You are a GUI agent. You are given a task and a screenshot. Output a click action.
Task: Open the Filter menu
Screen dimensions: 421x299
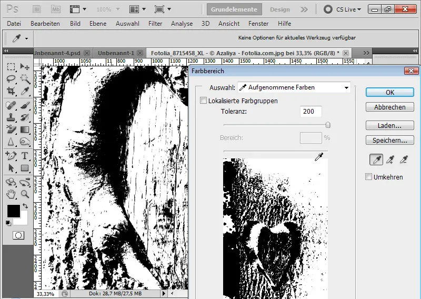click(x=155, y=24)
